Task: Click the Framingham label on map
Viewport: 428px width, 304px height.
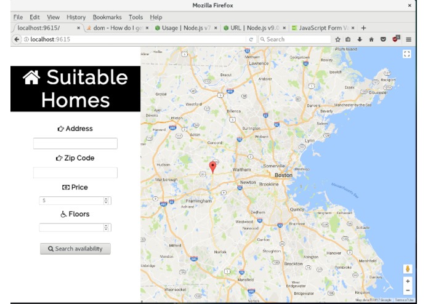Action: pyautogui.click(x=199, y=201)
